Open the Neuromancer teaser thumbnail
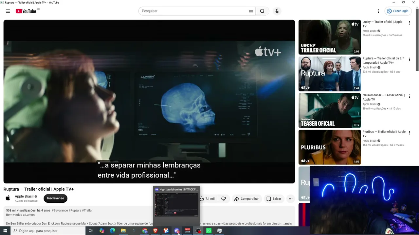This screenshot has width=419, height=235. pos(330,111)
